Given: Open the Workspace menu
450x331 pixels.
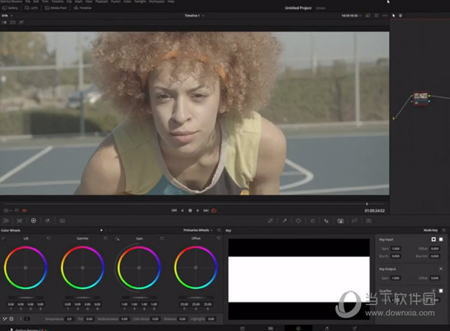Looking at the screenshot, I should pos(157,2).
